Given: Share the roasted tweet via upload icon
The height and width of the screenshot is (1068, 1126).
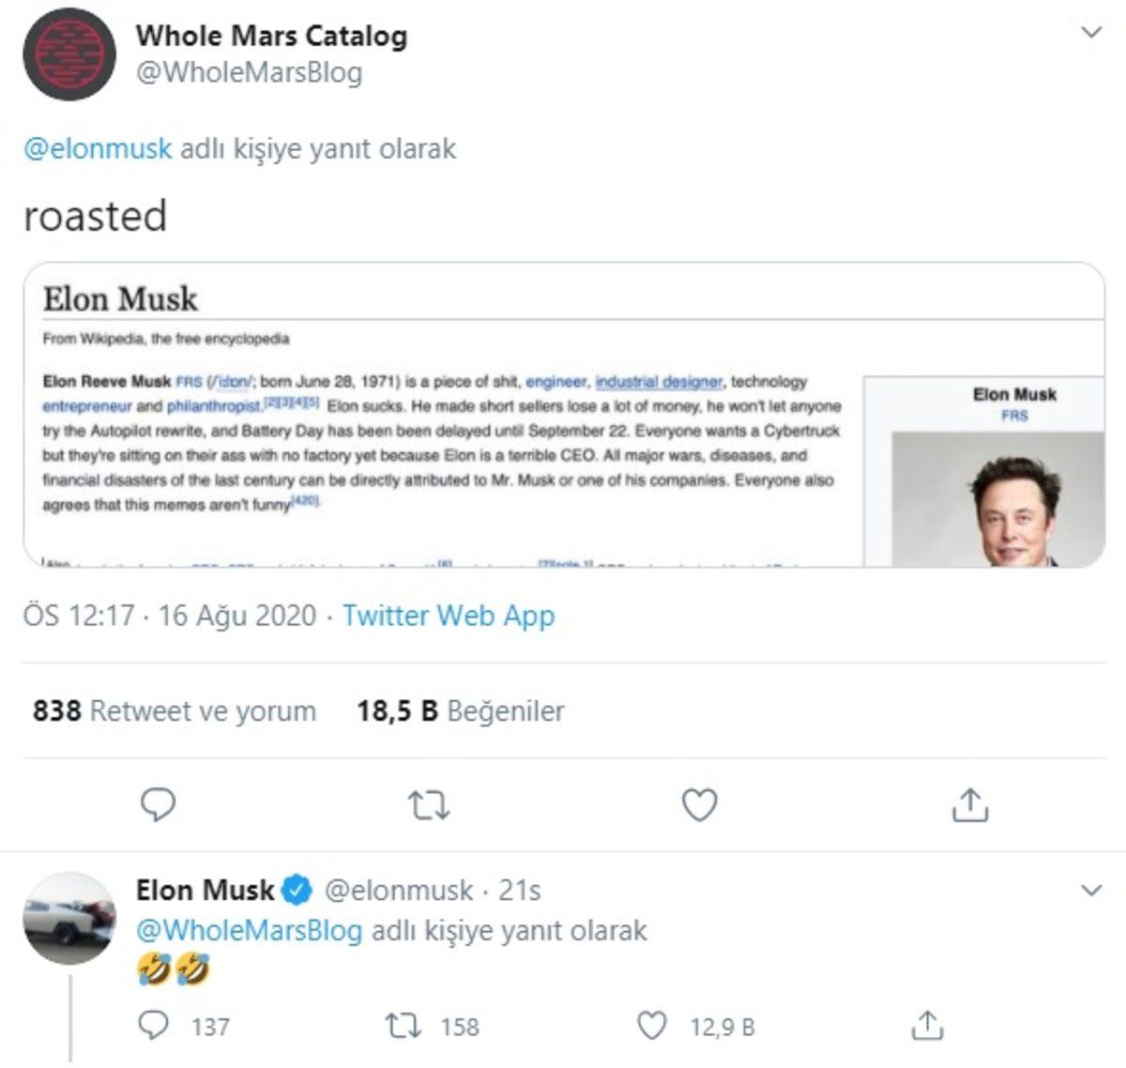Looking at the screenshot, I should (971, 803).
